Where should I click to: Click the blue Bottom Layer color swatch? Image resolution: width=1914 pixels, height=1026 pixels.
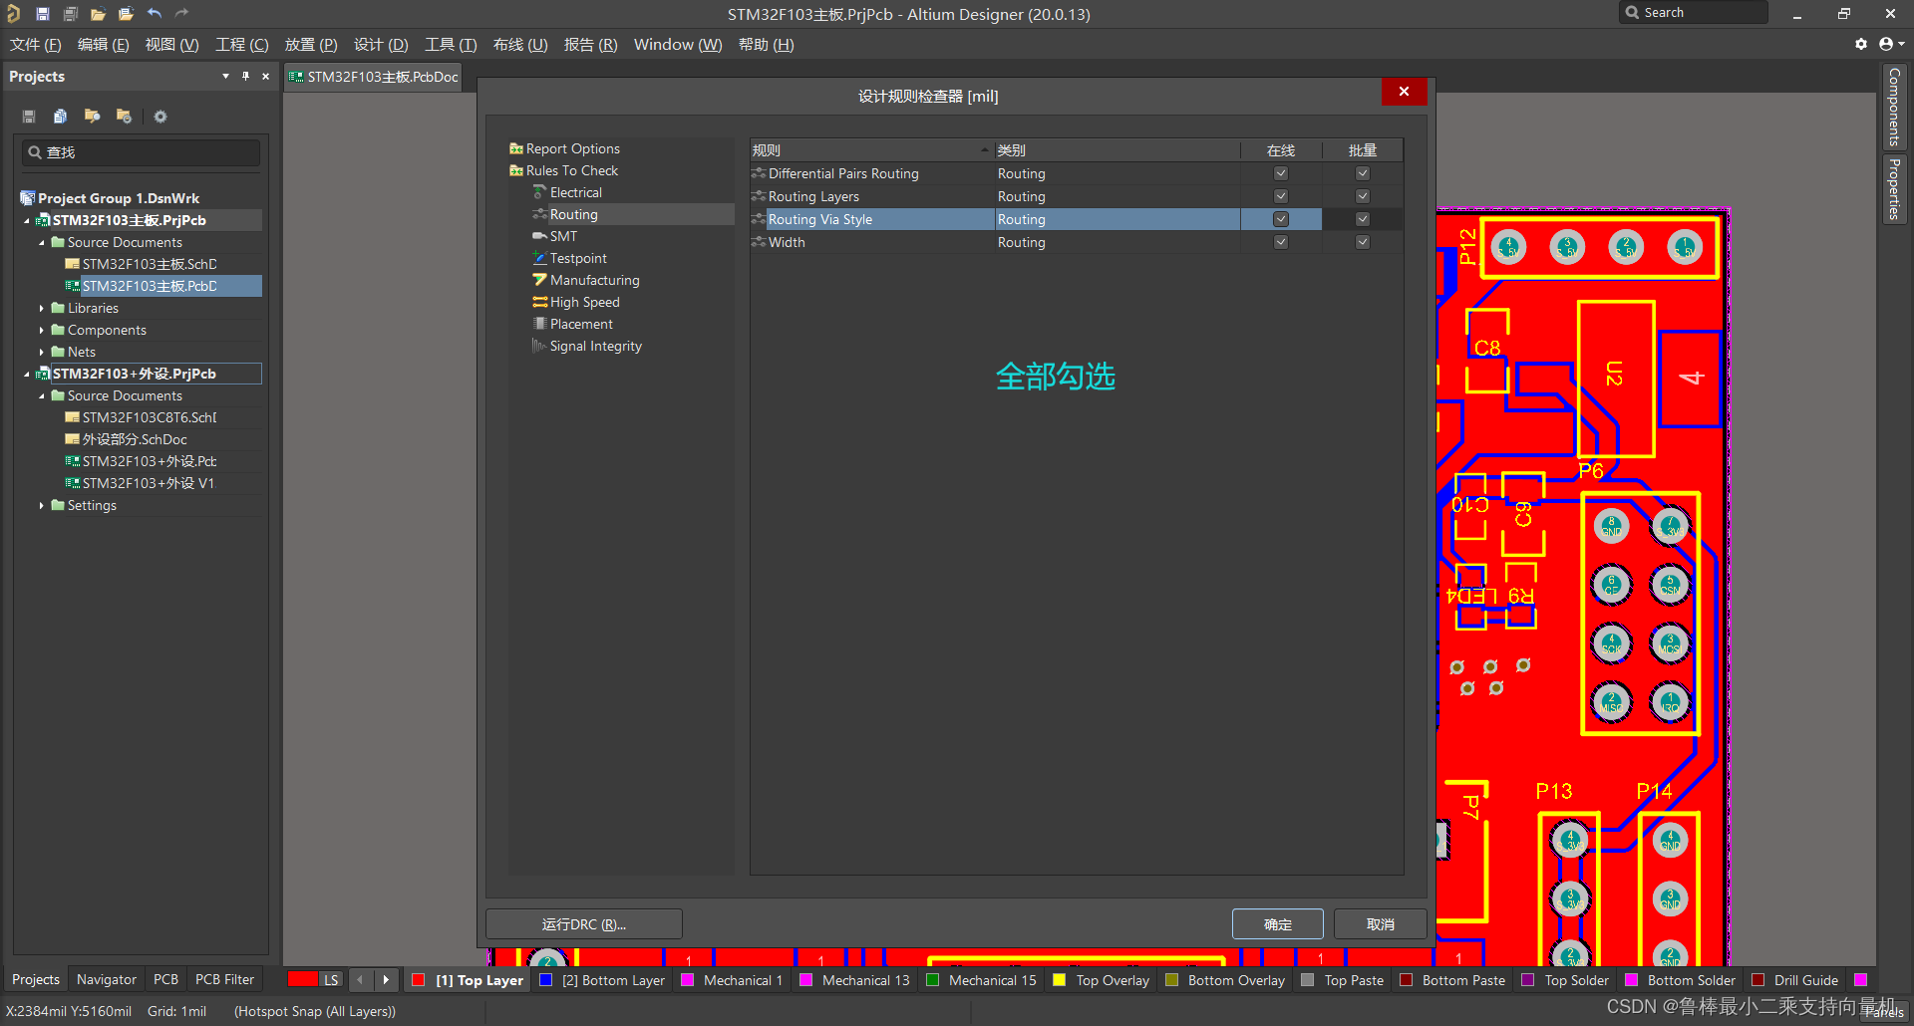(x=546, y=980)
